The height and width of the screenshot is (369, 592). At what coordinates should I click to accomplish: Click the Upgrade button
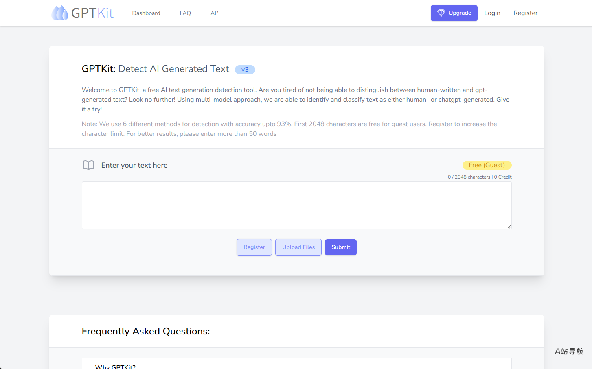(454, 13)
